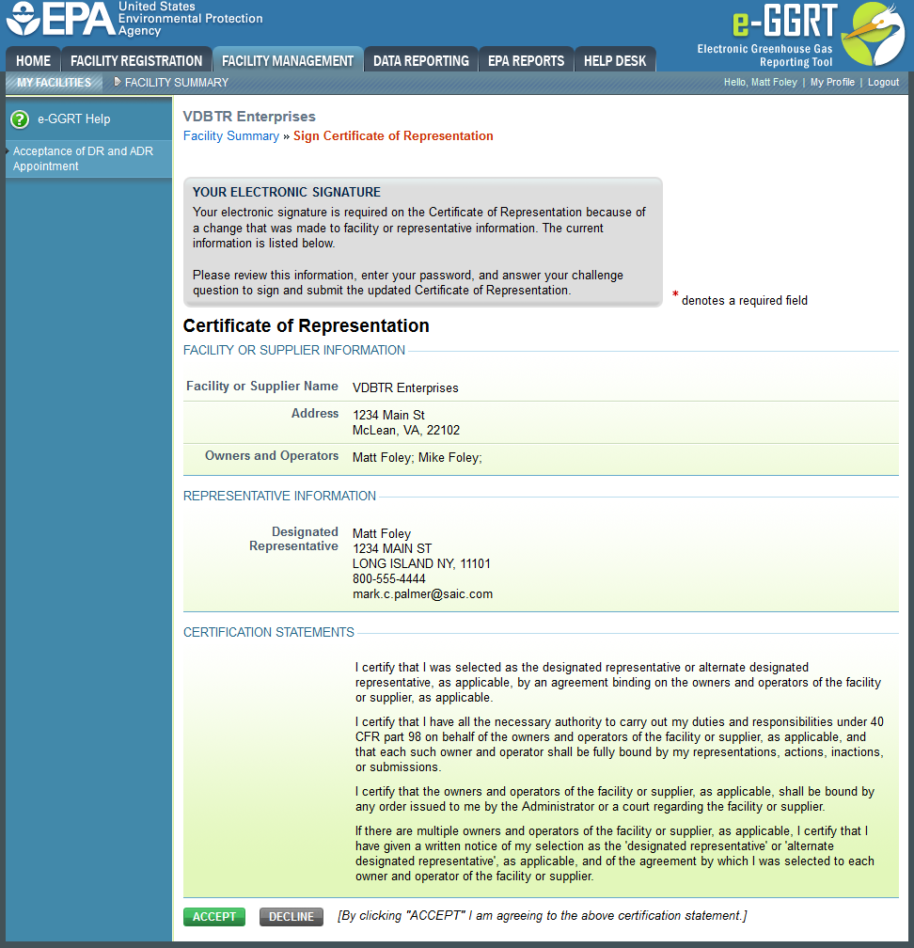This screenshot has width=914, height=948.
Task: Click the 'Certificate of Representation' heading
Action: pos(306,325)
